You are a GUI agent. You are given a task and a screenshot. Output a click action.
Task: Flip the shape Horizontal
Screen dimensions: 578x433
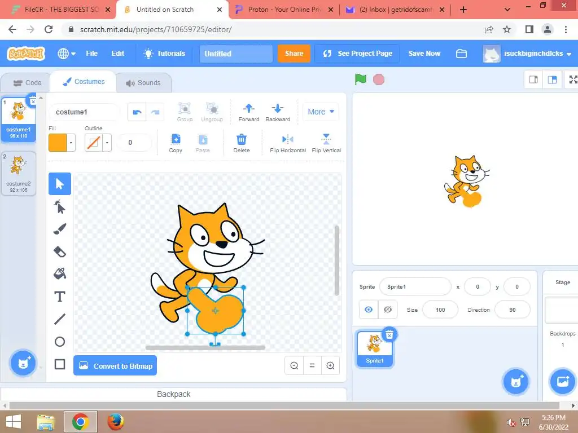[287, 143]
